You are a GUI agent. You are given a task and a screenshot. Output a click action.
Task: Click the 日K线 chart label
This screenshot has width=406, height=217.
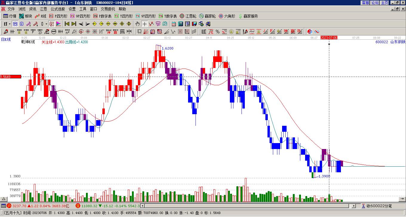[x=6, y=39]
